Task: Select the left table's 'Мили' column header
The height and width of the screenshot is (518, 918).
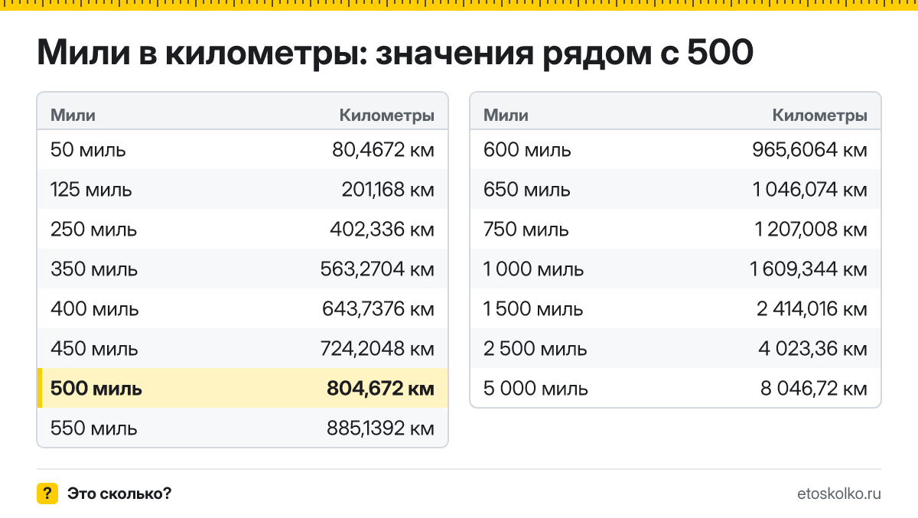Action: pos(73,116)
